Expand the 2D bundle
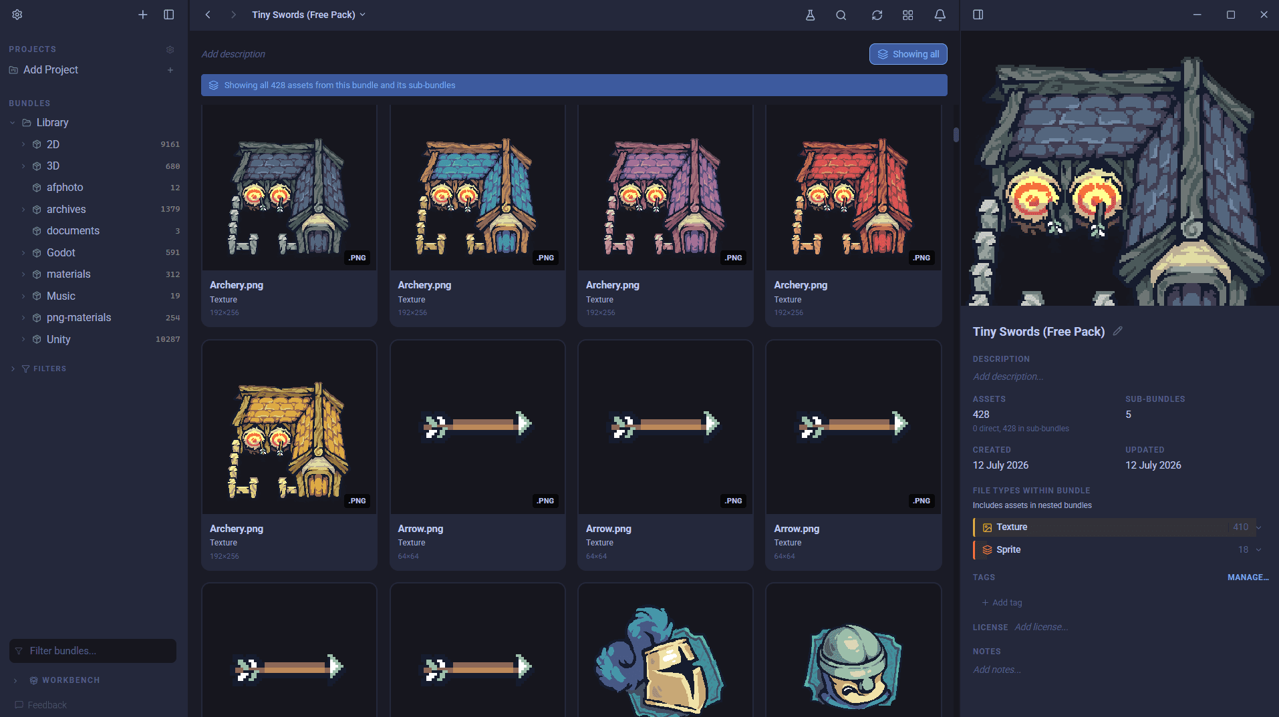Screen dimensions: 1279x717 [23, 144]
